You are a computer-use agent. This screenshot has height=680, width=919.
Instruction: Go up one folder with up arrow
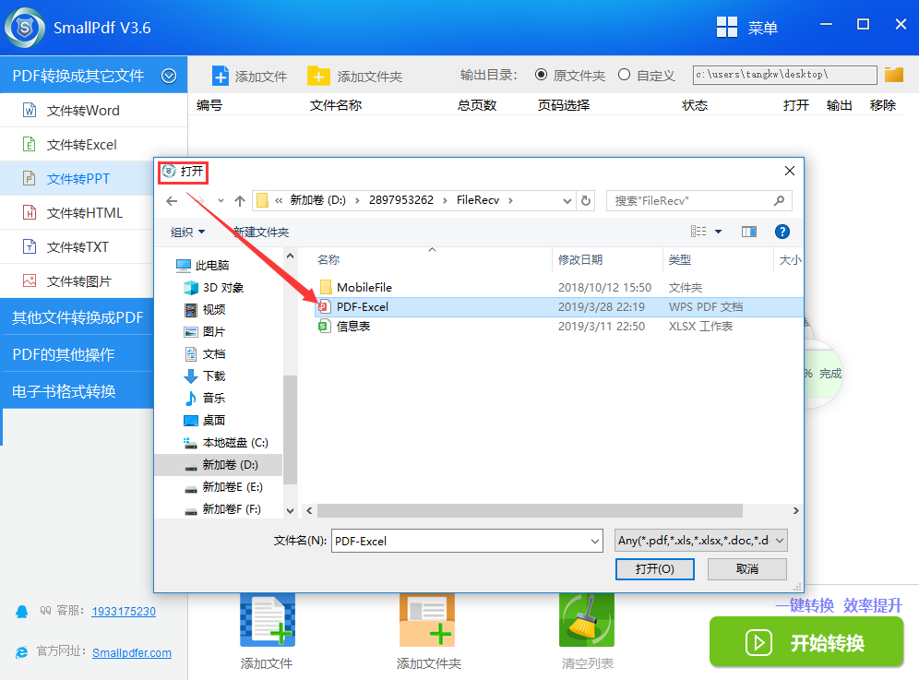tap(240, 201)
